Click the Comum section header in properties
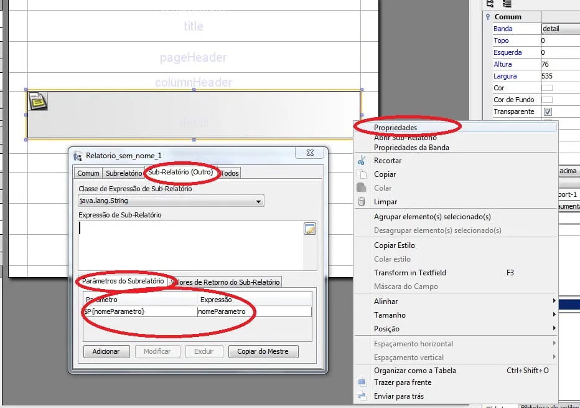Viewport: 580px width, 408px height. (x=508, y=17)
